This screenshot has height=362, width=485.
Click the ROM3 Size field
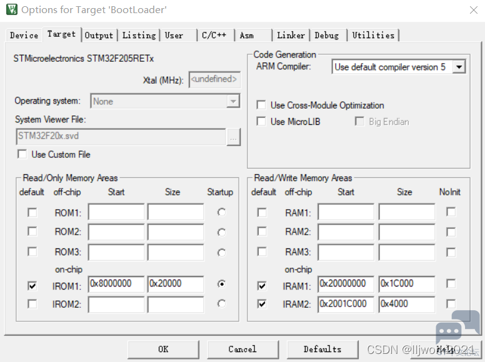[176, 252]
